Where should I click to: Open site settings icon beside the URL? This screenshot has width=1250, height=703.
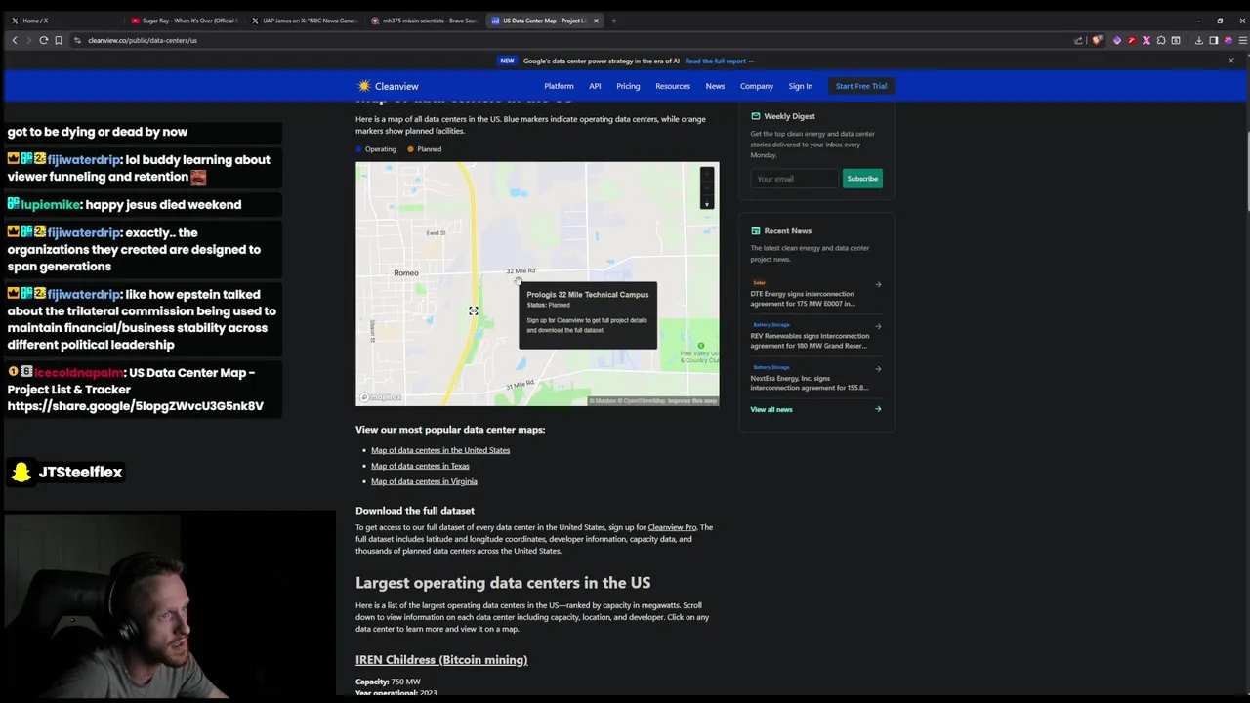[77, 40]
